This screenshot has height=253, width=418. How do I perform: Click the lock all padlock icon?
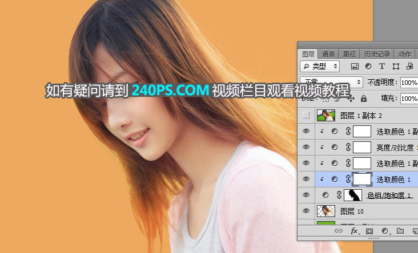pyautogui.click(x=363, y=99)
